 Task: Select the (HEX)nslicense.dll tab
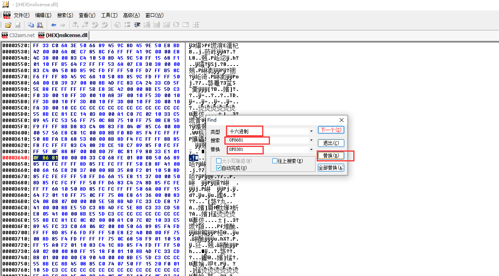click(63, 35)
